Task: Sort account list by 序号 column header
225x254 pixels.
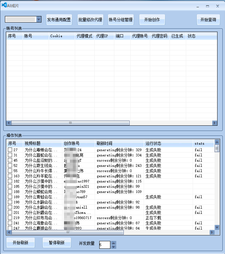Action: point(14,36)
